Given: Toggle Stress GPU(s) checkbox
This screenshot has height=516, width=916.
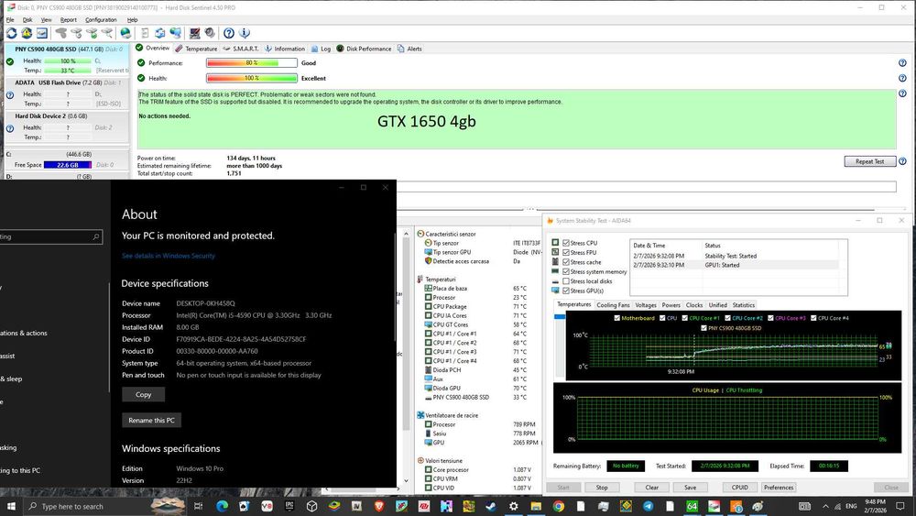Looking at the screenshot, I should [x=565, y=291].
